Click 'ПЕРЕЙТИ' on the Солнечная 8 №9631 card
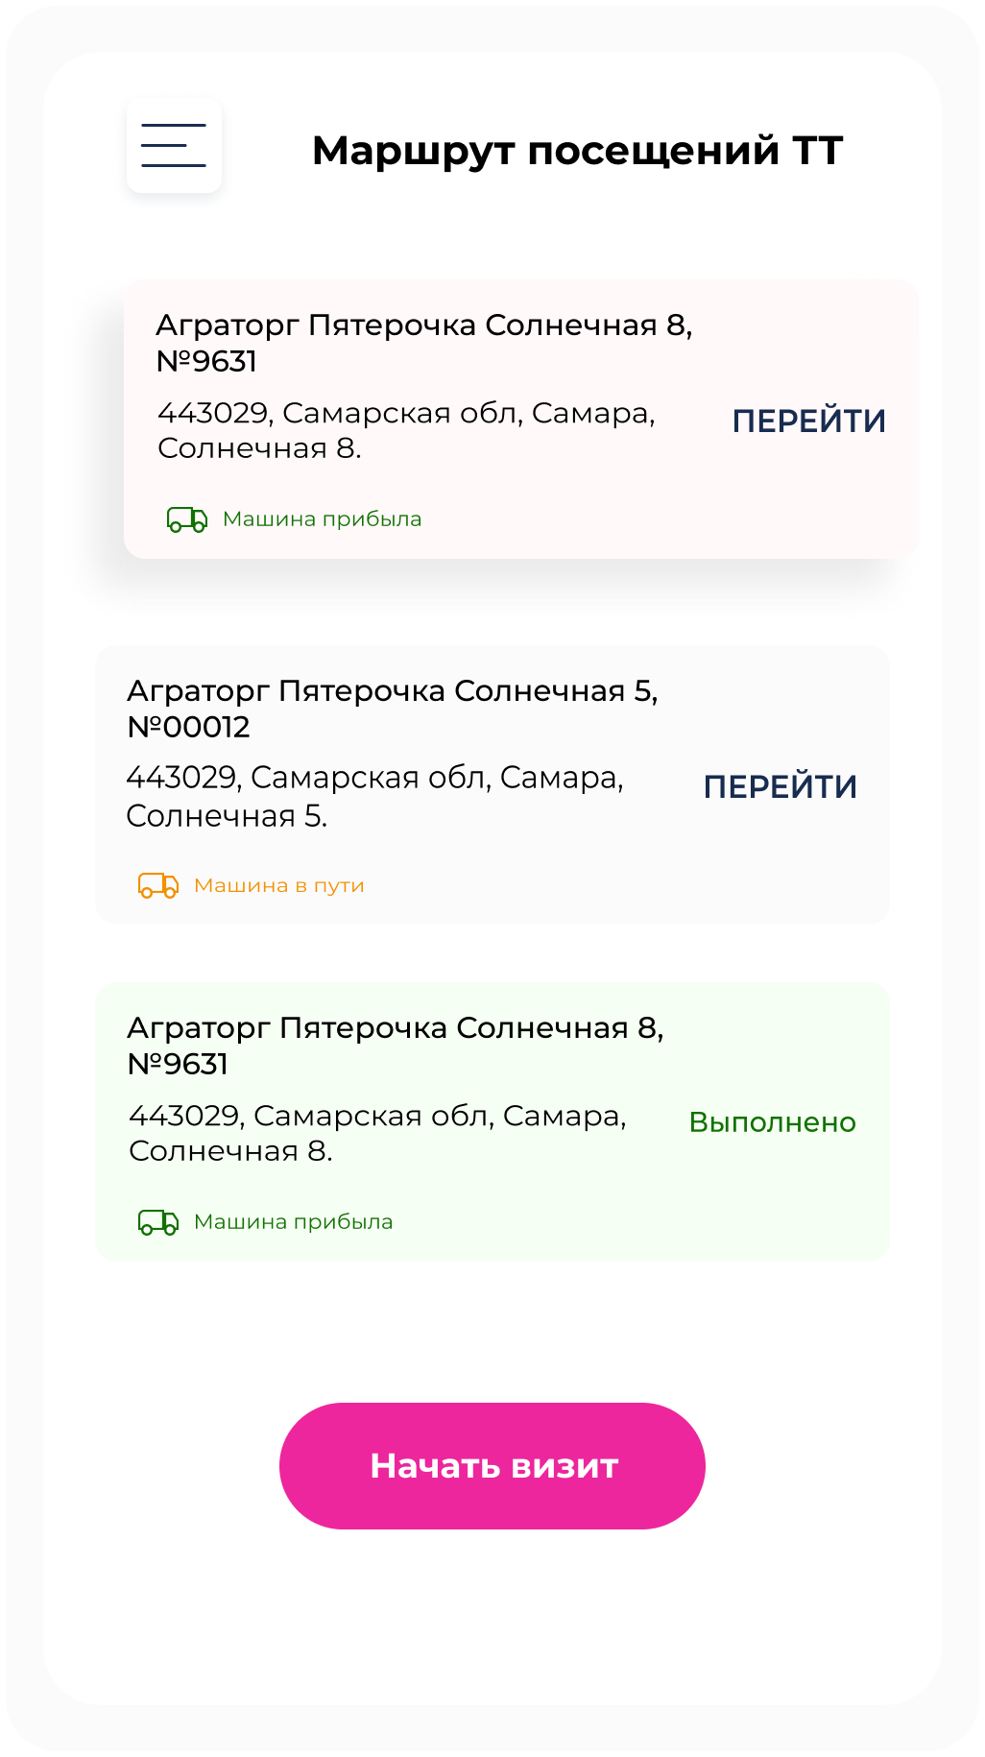 (x=810, y=420)
